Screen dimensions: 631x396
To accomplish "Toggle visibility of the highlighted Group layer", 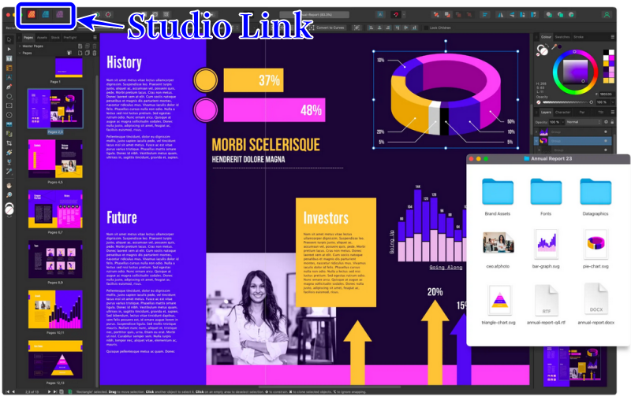I will (x=606, y=141).
